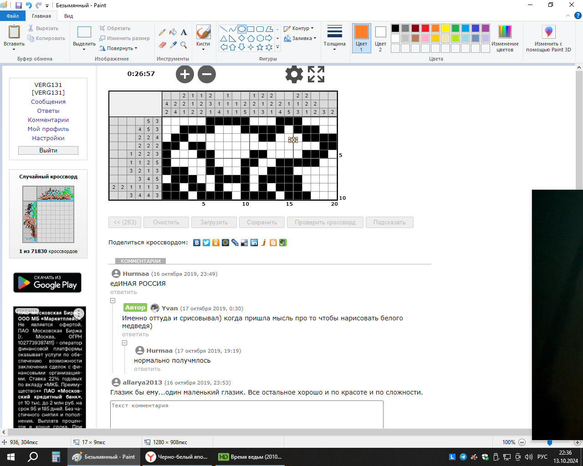Open Edit with Paint 3D
The image size is (583, 466).
pyautogui.click(x=548, y=32)
